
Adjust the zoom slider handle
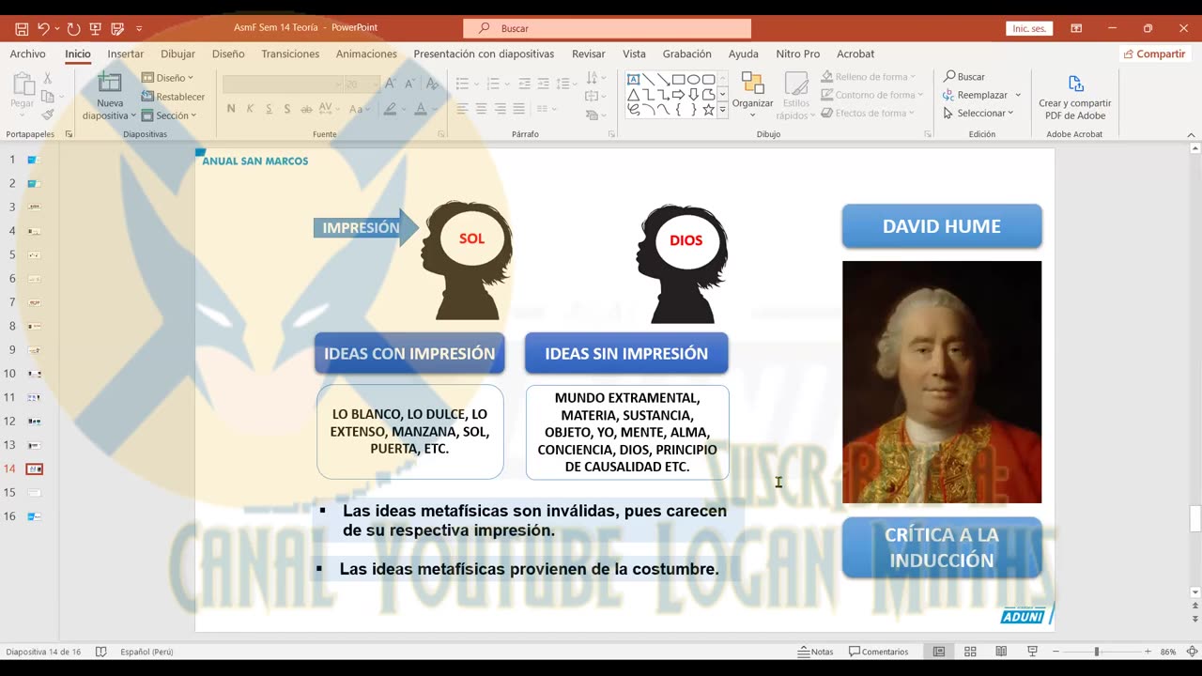coord(1096,652)
